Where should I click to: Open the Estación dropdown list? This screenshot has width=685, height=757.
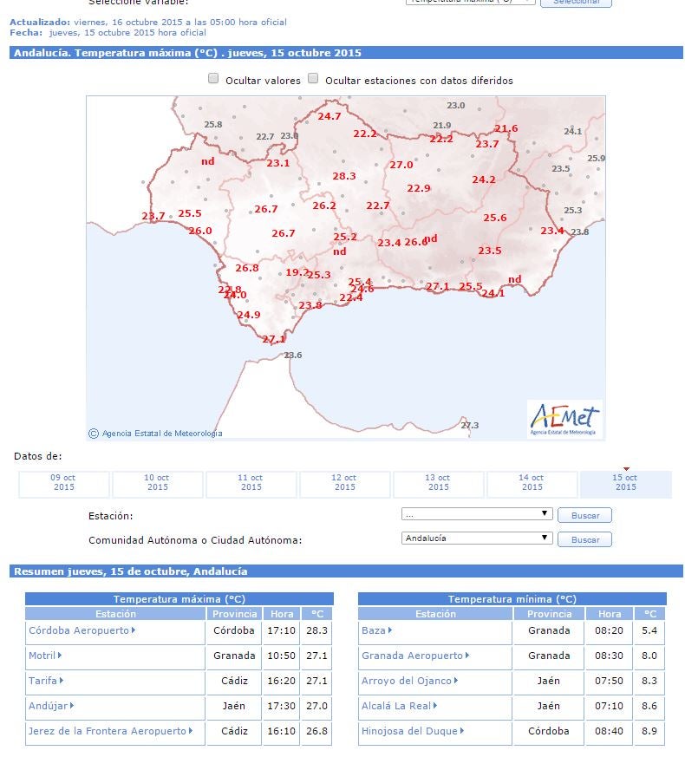click(477, 514)
